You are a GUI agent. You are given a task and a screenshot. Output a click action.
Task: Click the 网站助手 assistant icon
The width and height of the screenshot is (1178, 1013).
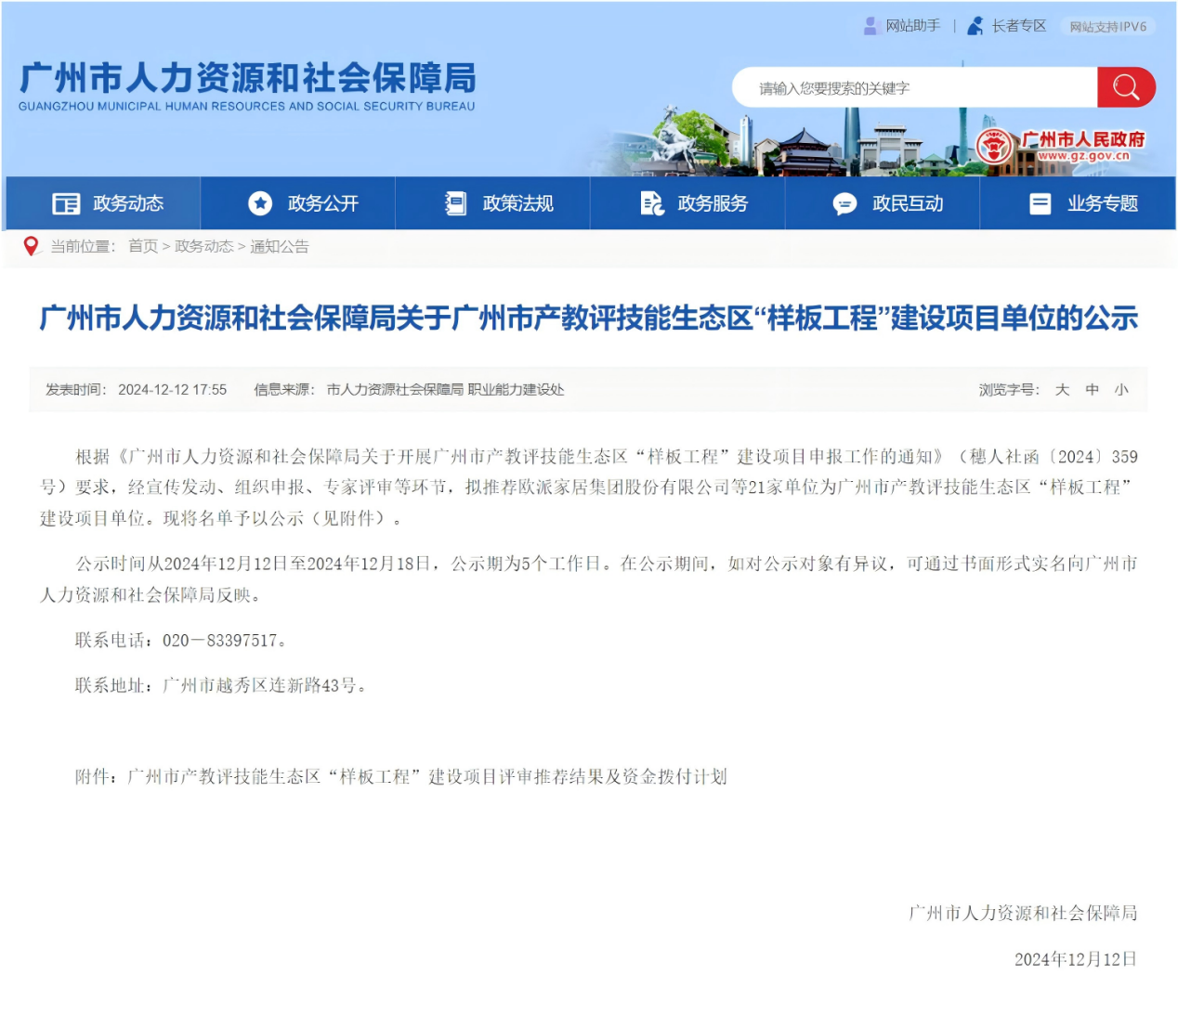[870, 26]
